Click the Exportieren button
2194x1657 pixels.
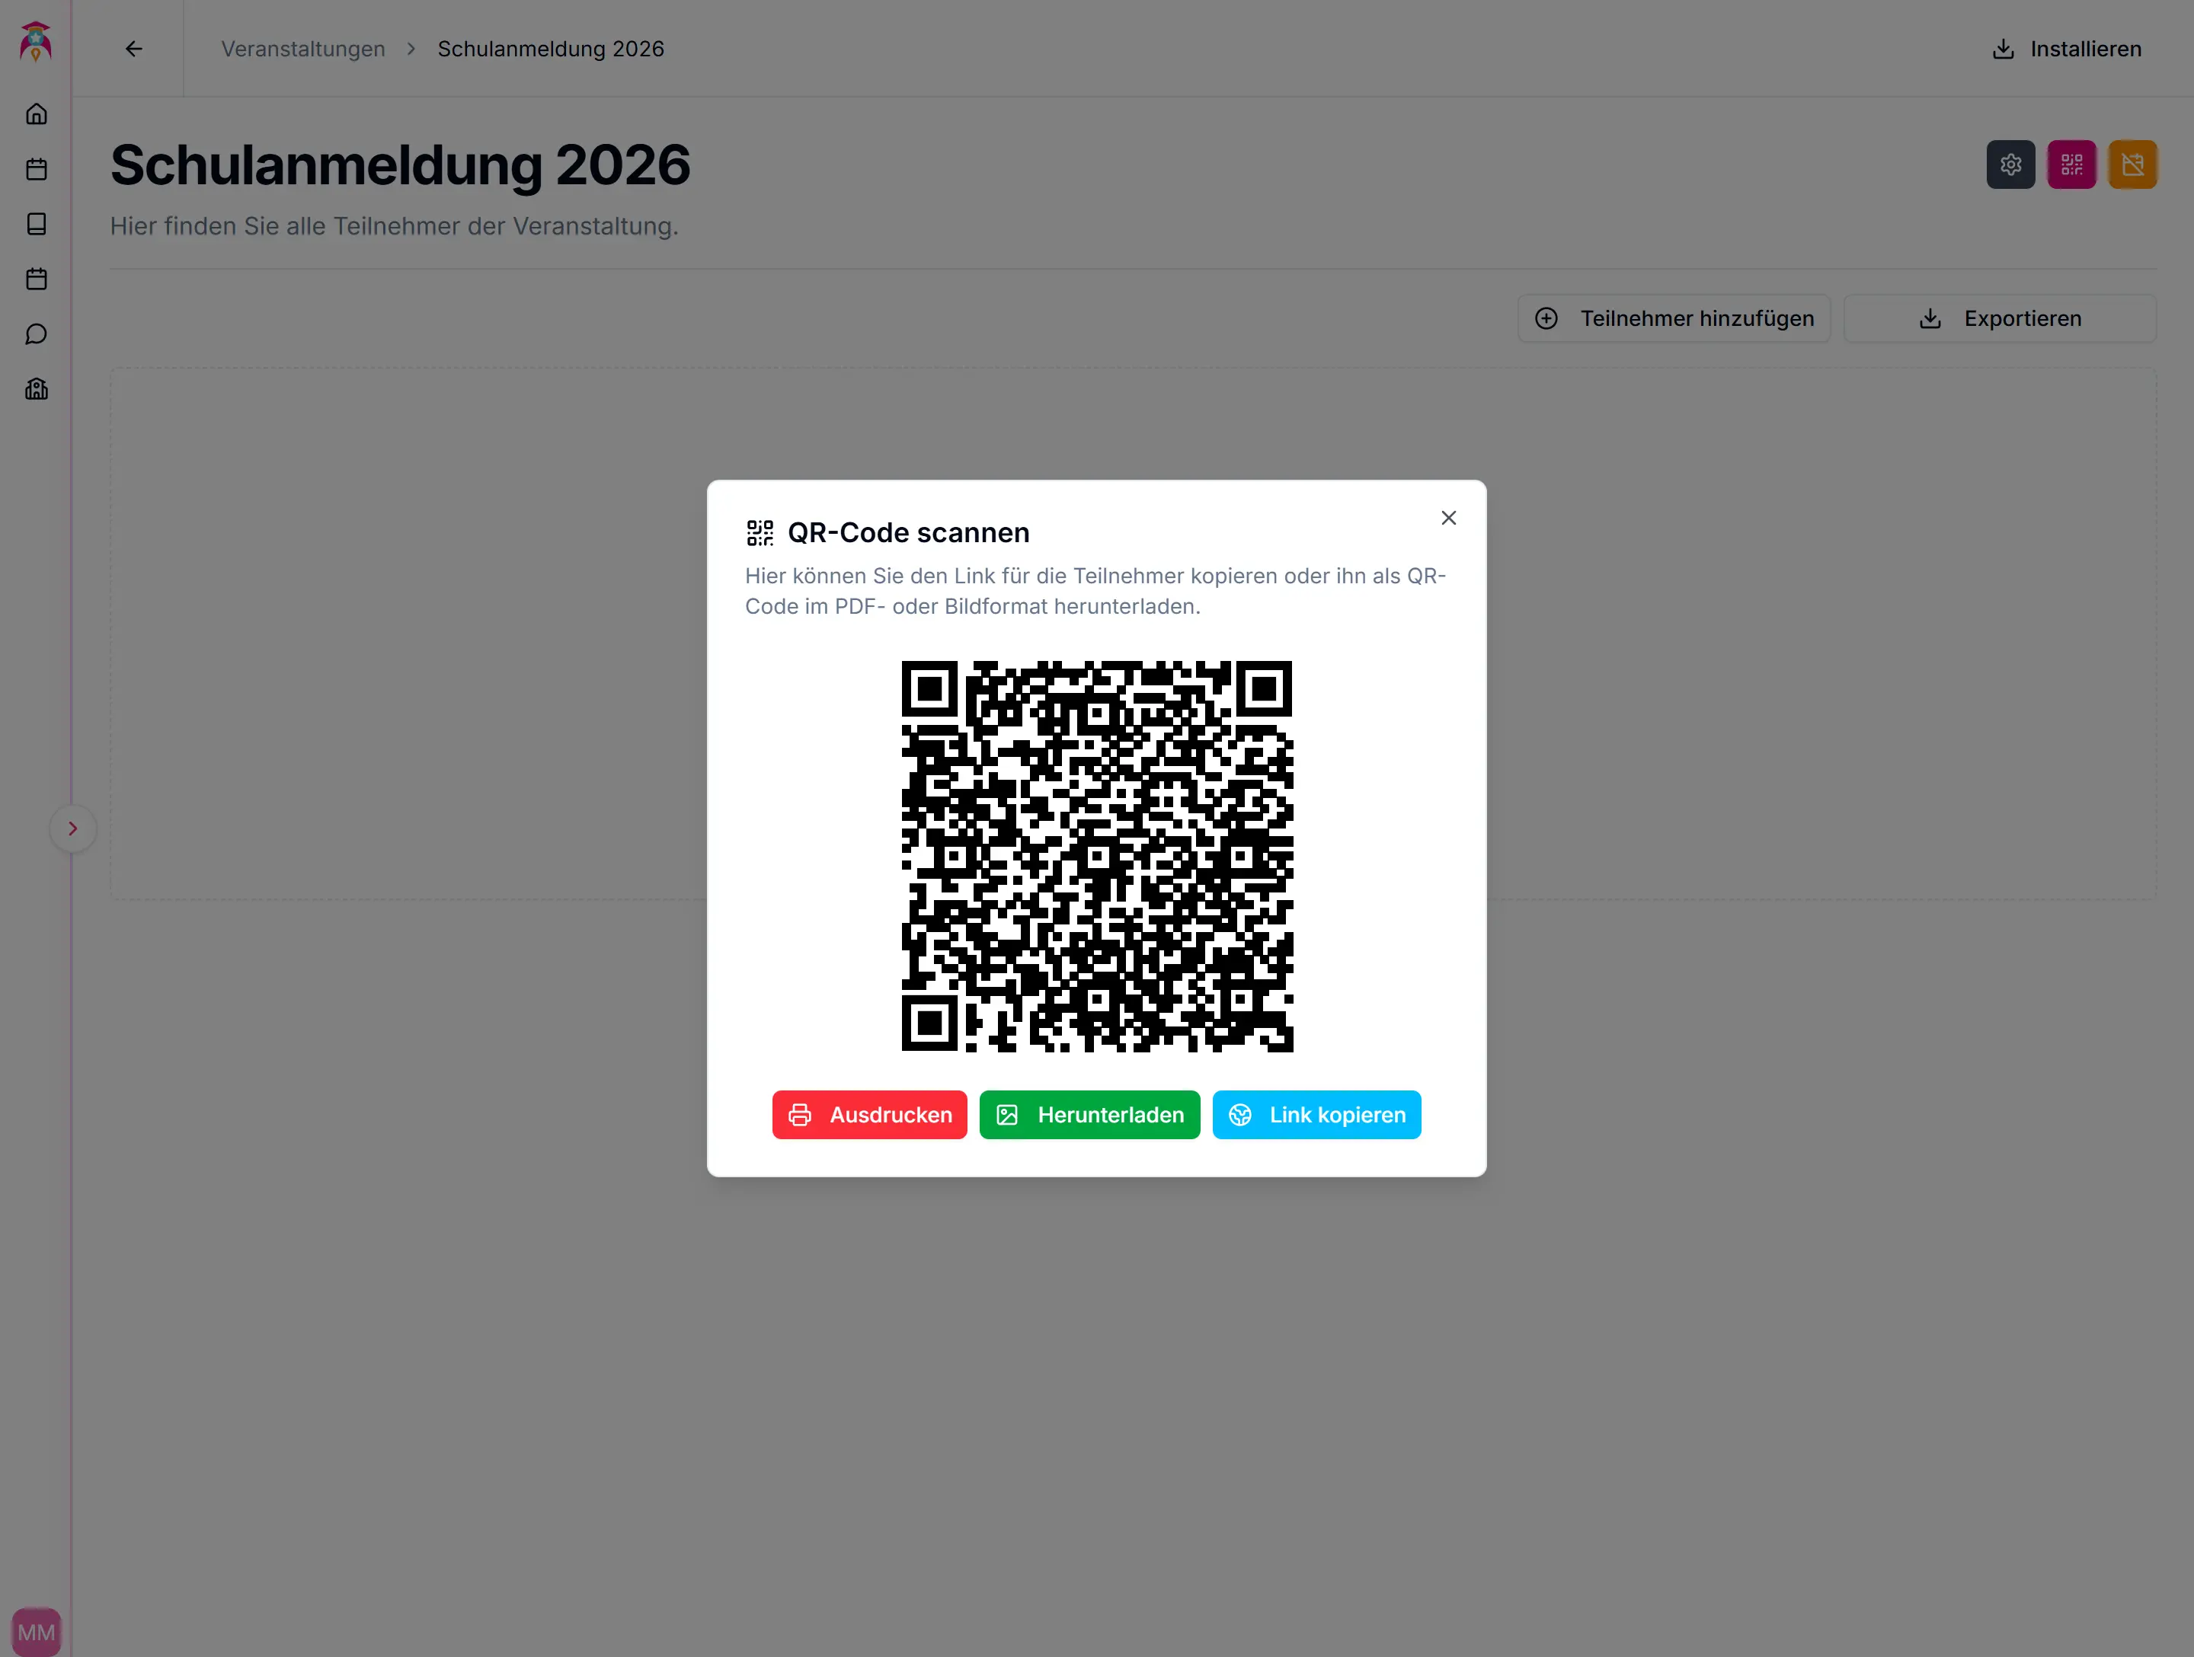pos(1999,318)
